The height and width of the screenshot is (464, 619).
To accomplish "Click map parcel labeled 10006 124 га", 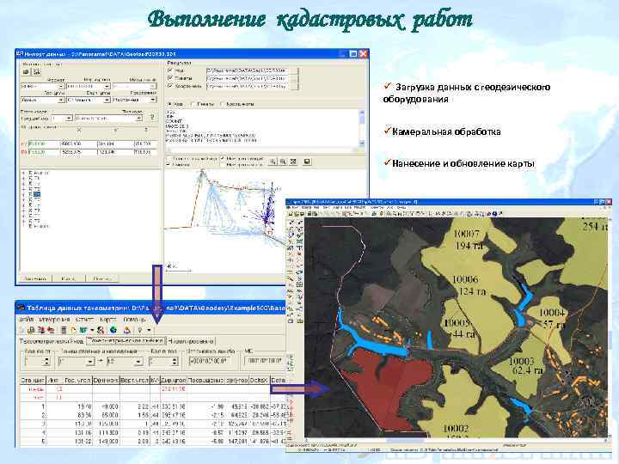I will click(468, 285).
